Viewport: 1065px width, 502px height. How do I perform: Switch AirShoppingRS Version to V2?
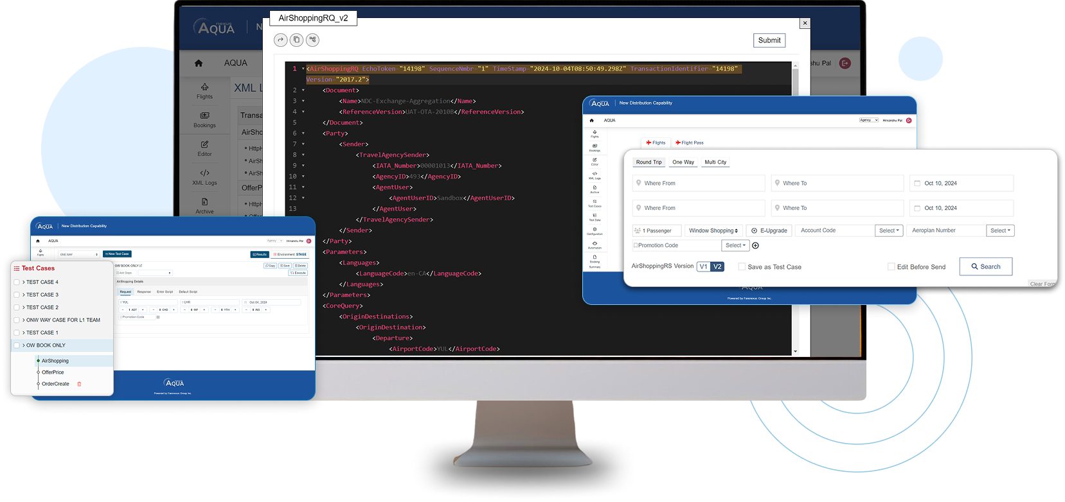[x=717, y=266]
